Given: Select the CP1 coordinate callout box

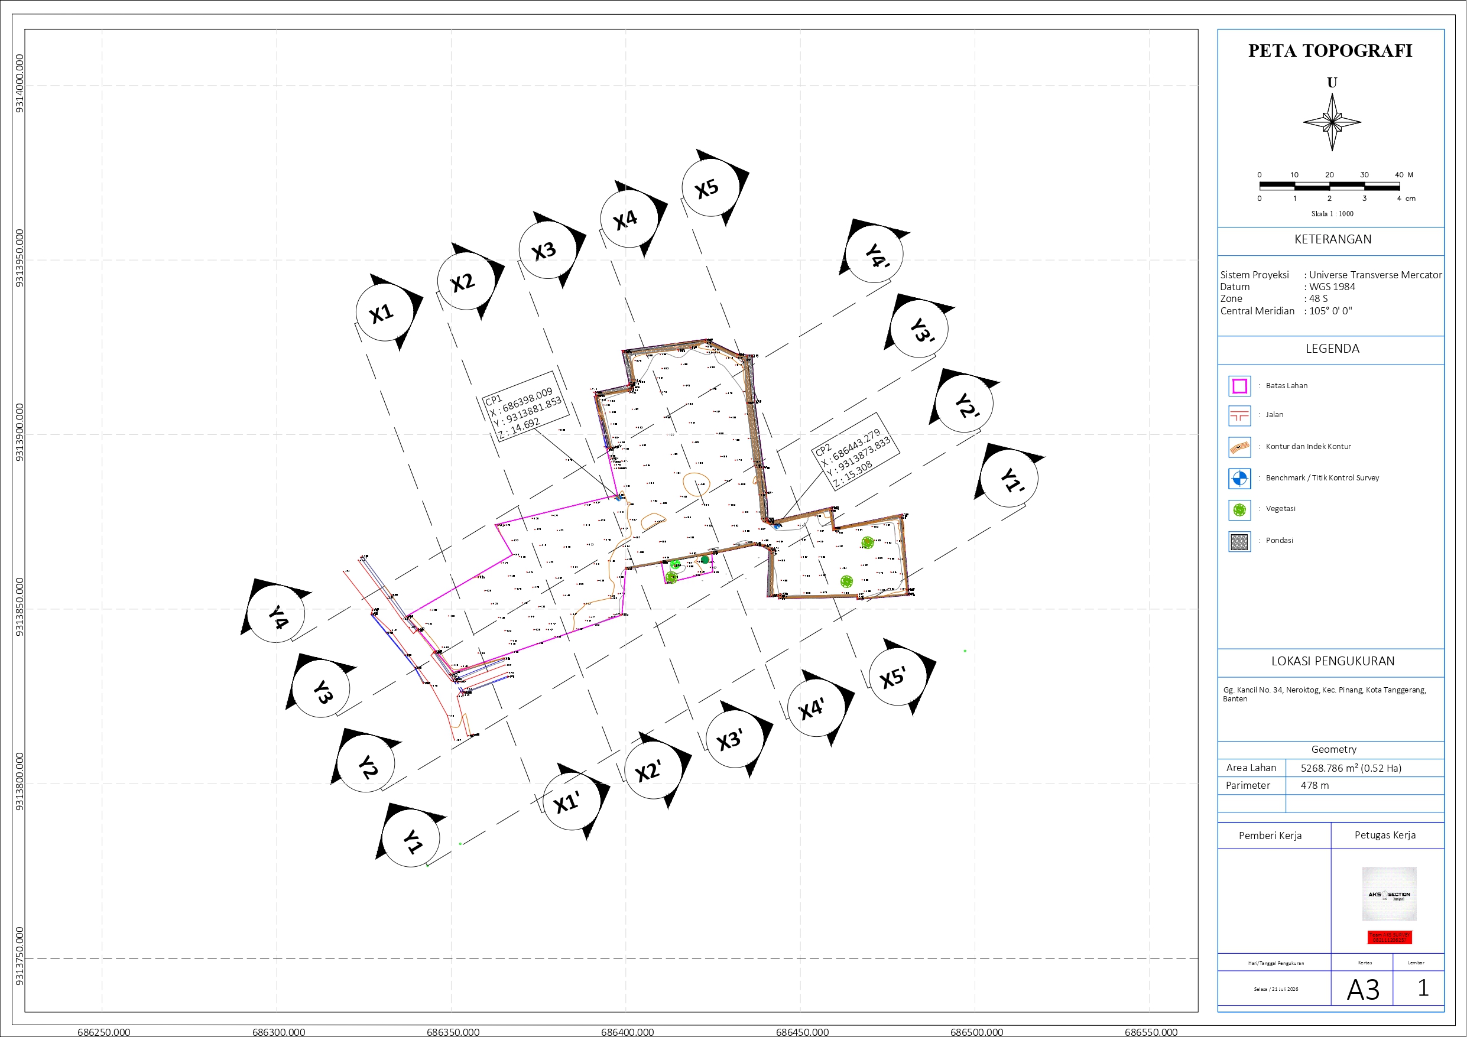Looking at the screenshot, I should click(x=525, y=407).
